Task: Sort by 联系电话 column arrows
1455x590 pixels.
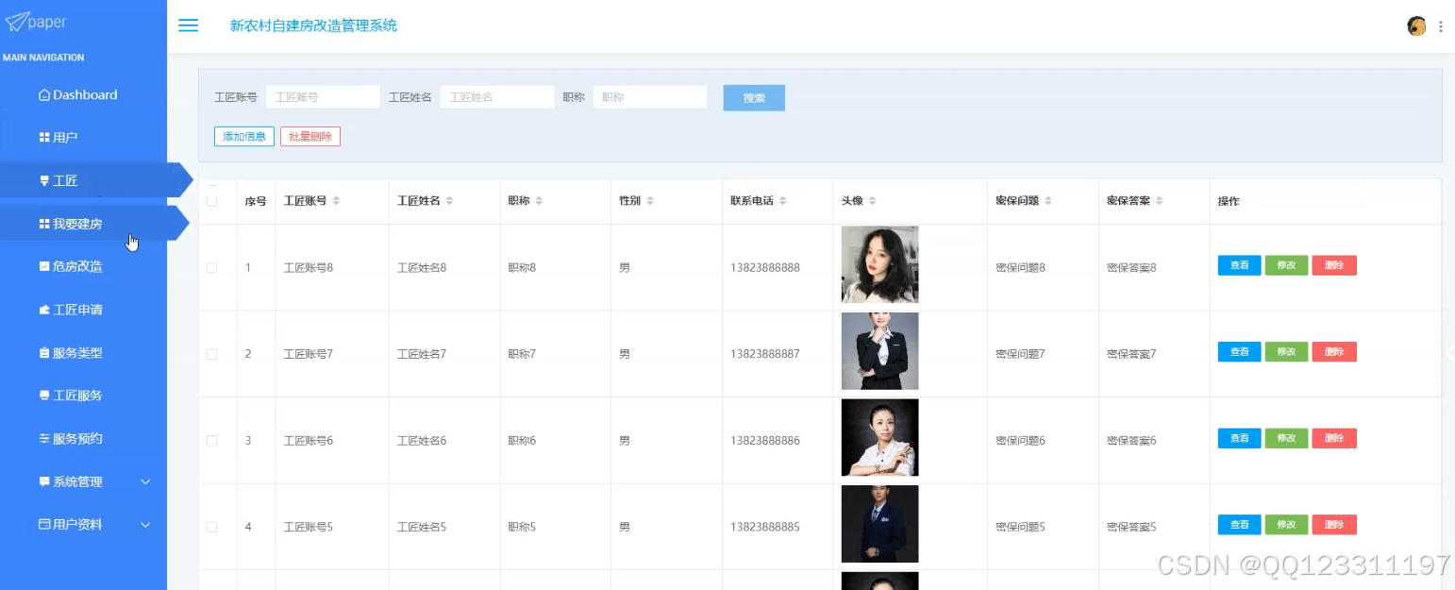Action: click(x=783, y=201)
